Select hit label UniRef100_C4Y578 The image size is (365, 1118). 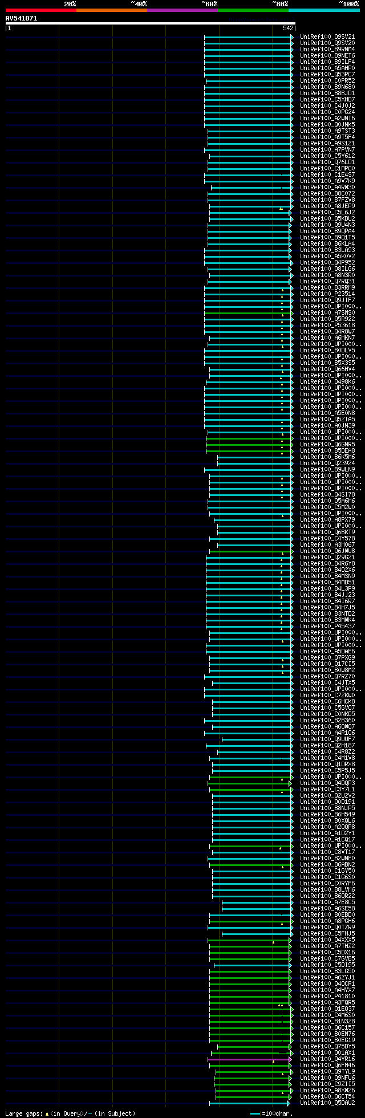pyautogui.click(x=327, y=538)
